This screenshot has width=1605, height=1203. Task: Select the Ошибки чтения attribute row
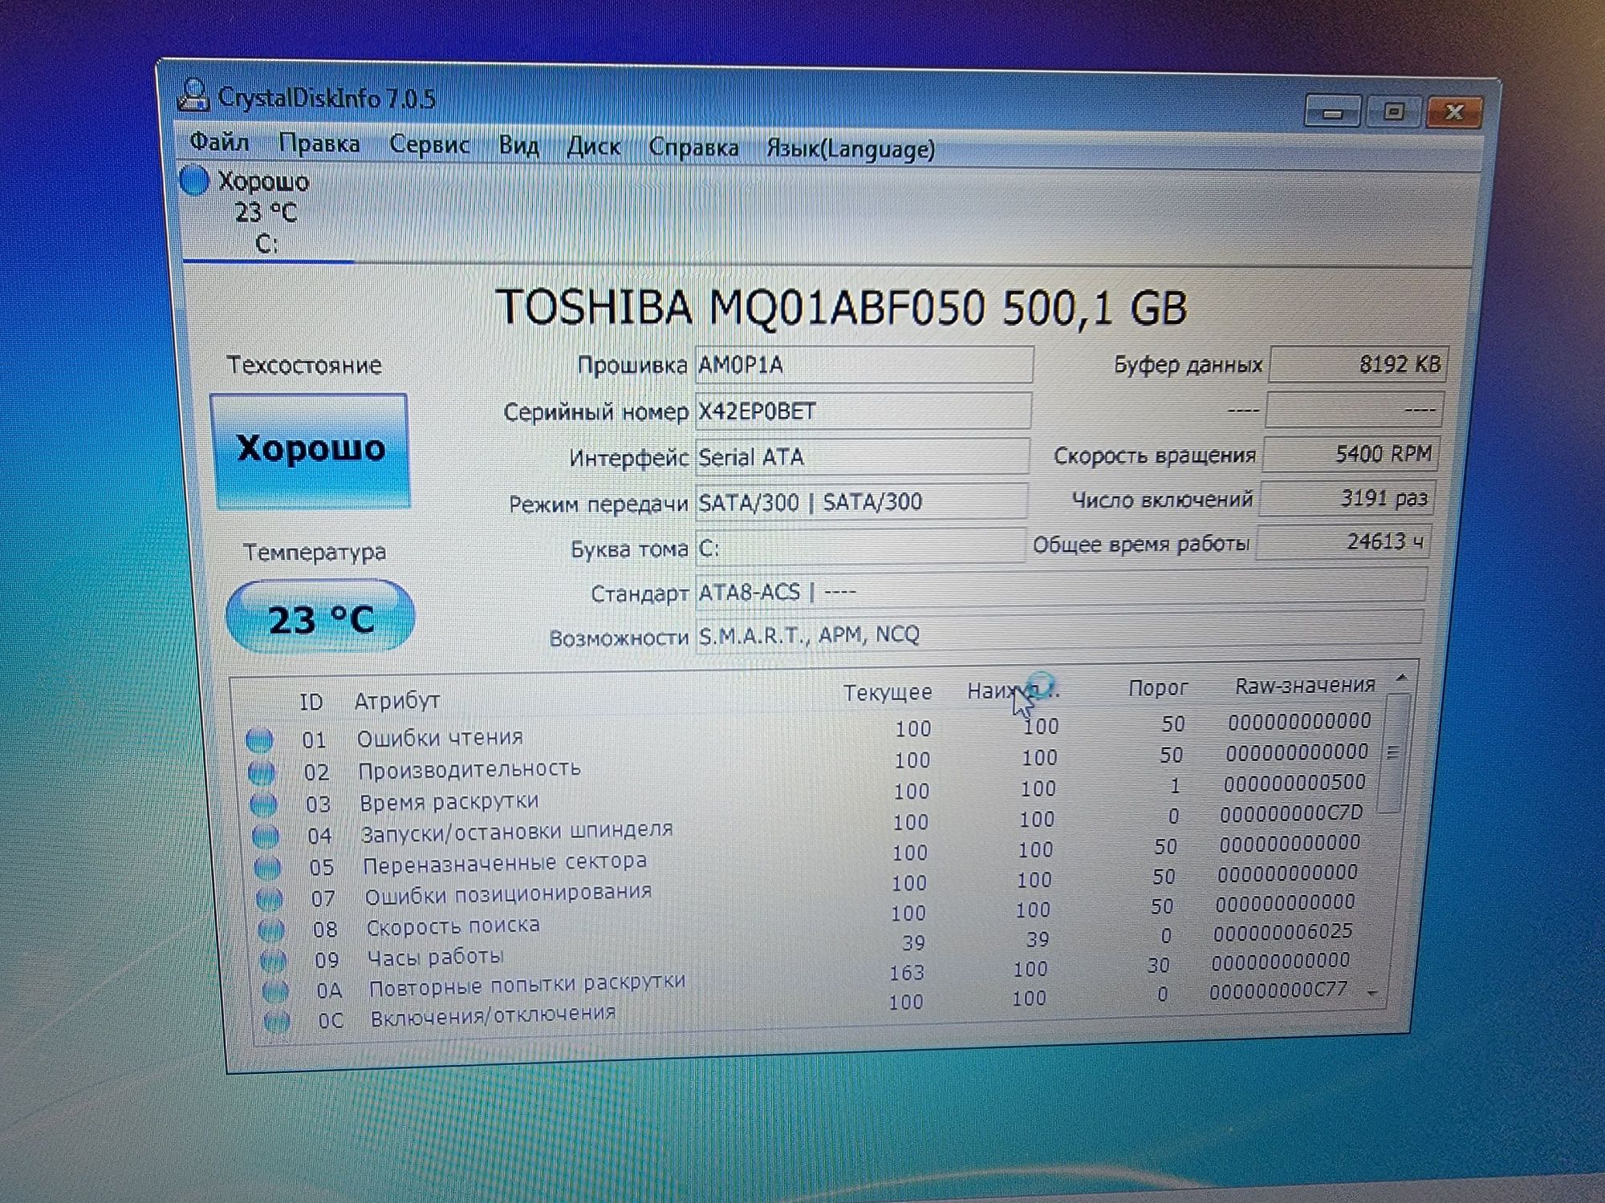[x=811, y=731]
